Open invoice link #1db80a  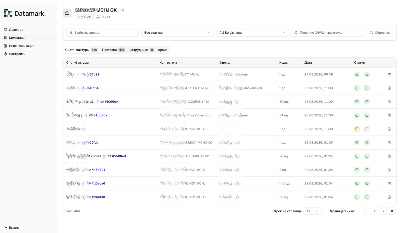tap(98, 115)
